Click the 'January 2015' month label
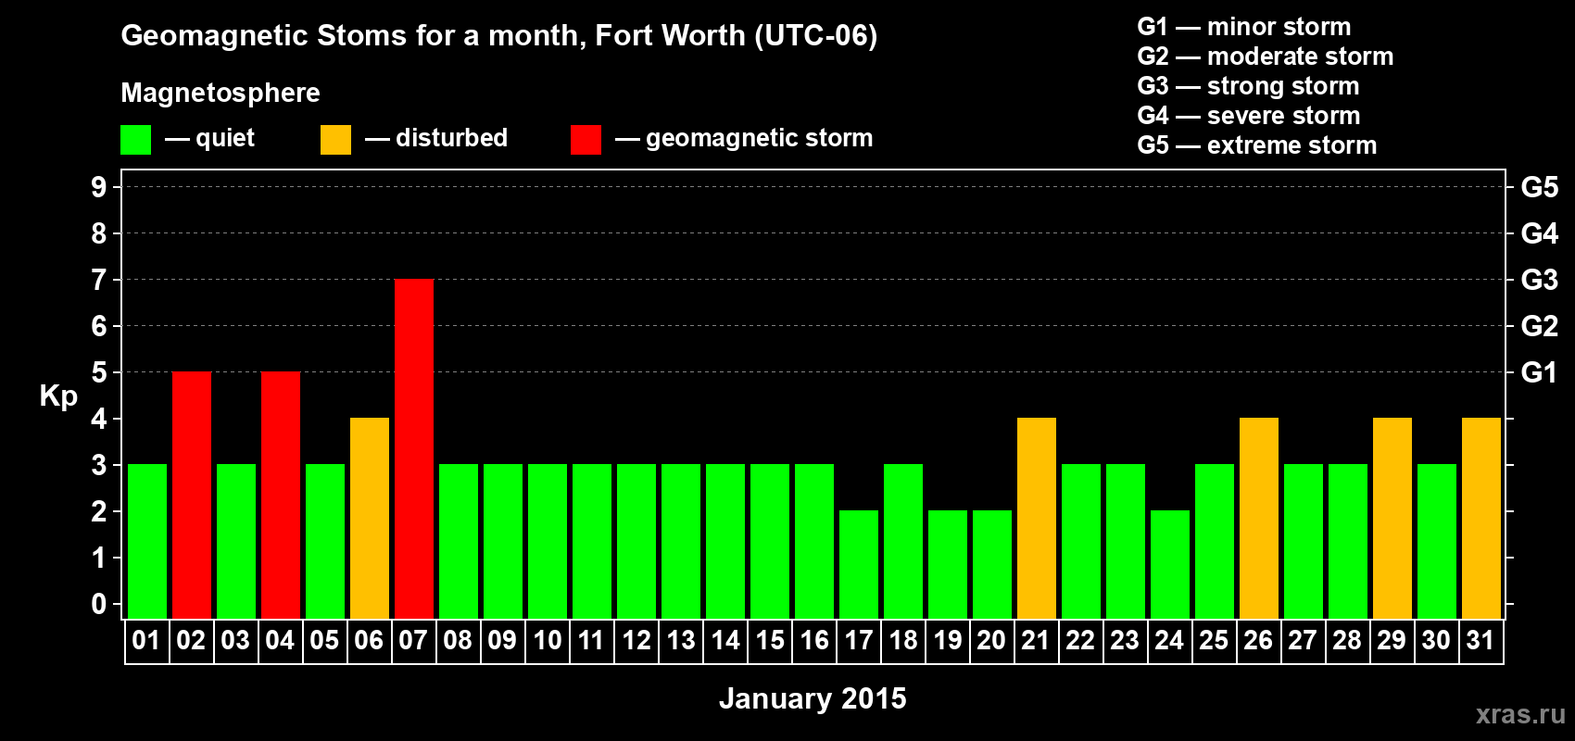Viewport: 1575px width, 741px height. (813, 698)
